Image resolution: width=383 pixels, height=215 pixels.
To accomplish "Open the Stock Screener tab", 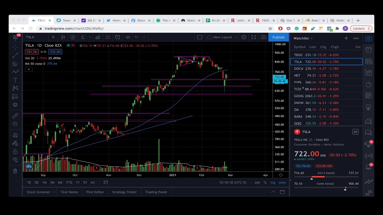I will (x=39, y=192).
